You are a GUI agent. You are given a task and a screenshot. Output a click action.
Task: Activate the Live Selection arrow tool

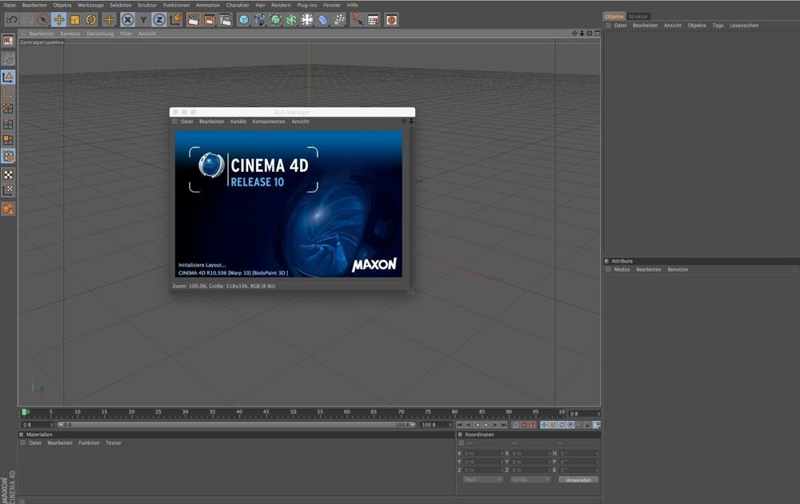tap(42, 19)
